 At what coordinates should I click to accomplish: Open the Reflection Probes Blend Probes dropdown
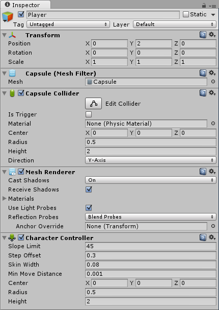151,217
